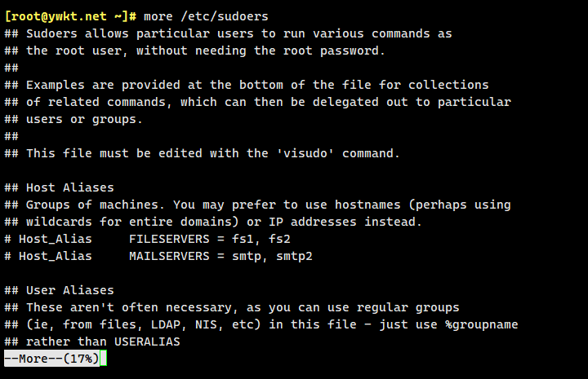Image resolution: width=588 pixels, height=379 pixels.
Task: Click the MAILSERVERS alias name
Action: (x=167, y=256)
